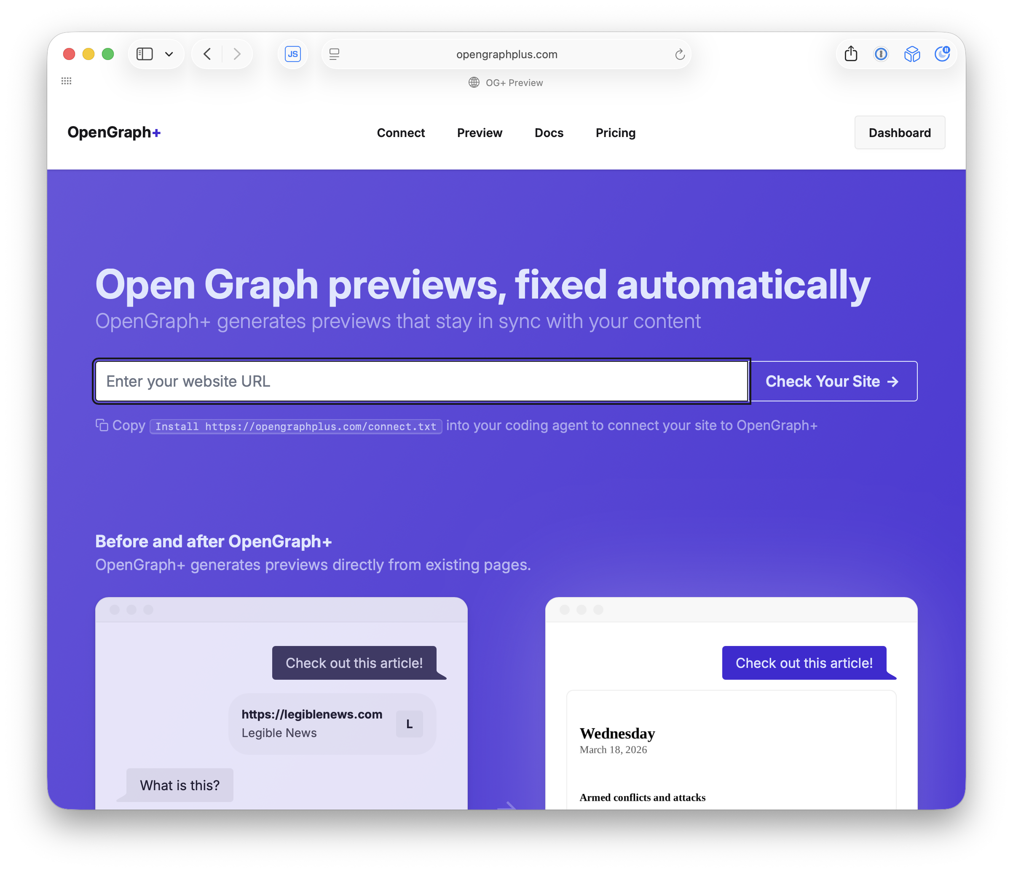
Task: Reload the page using the refresh icon
Action: click(x=680, y=54)
